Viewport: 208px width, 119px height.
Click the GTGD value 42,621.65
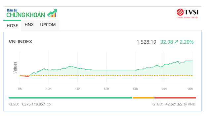(x=174, y=104)
